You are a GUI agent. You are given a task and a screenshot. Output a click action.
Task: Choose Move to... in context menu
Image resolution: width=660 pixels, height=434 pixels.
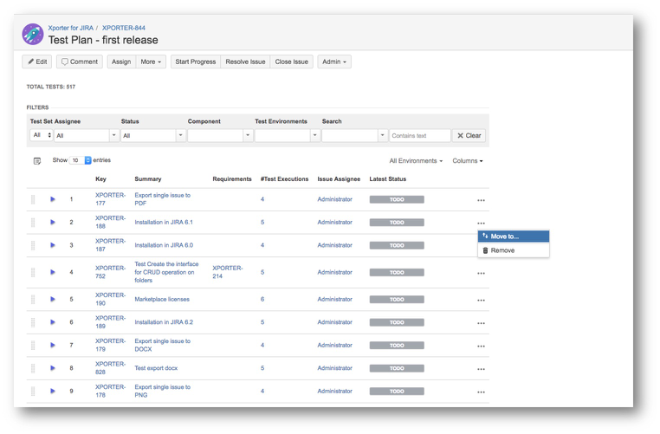[514, 236]
